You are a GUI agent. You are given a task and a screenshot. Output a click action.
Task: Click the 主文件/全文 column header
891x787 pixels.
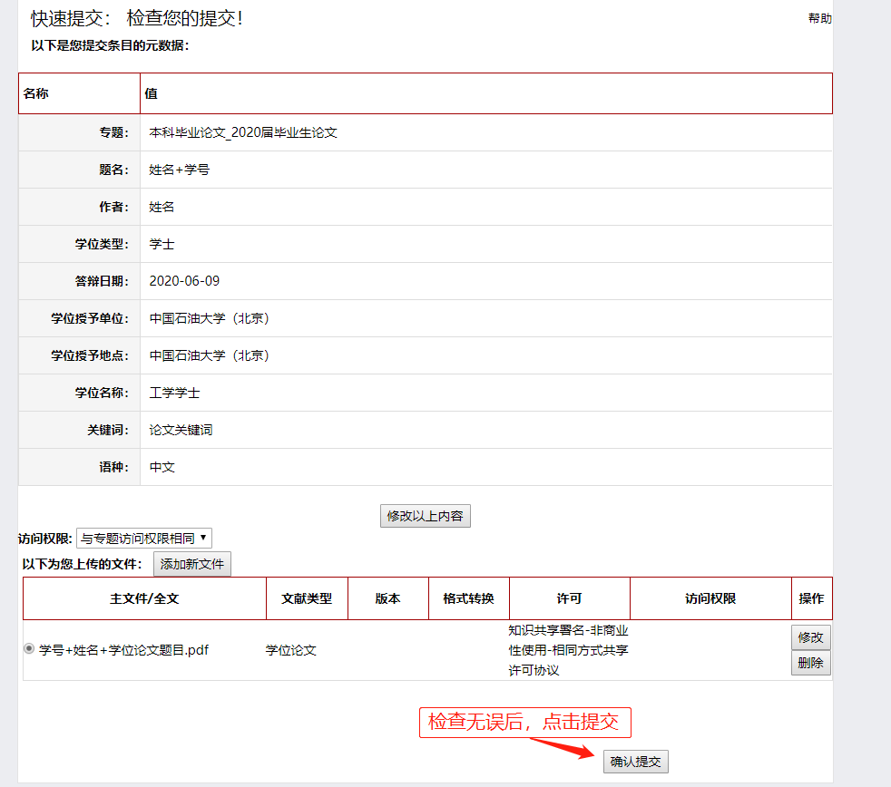(144, 598)
